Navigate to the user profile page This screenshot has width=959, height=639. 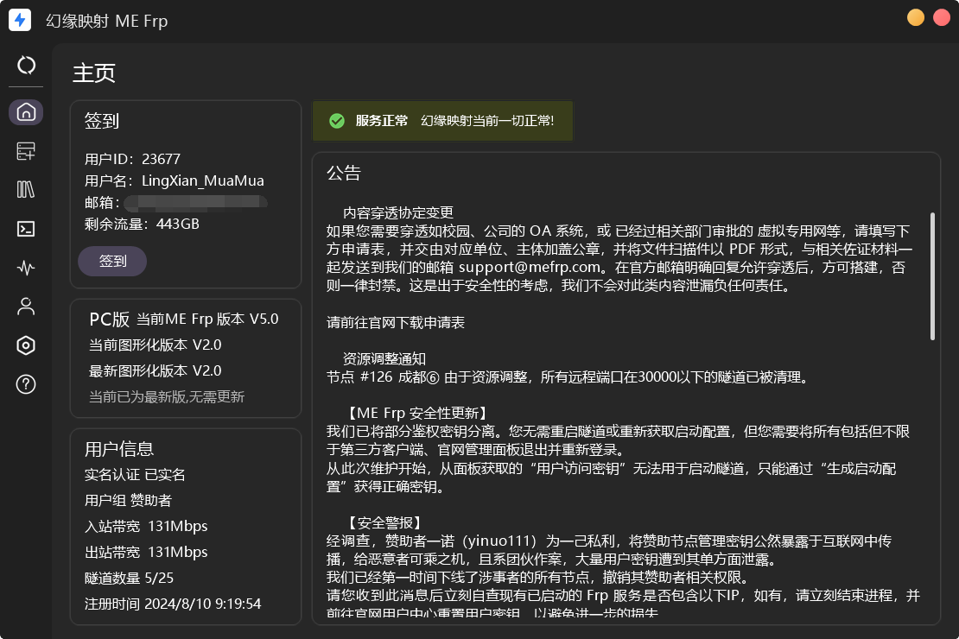[x=25, y=307]
